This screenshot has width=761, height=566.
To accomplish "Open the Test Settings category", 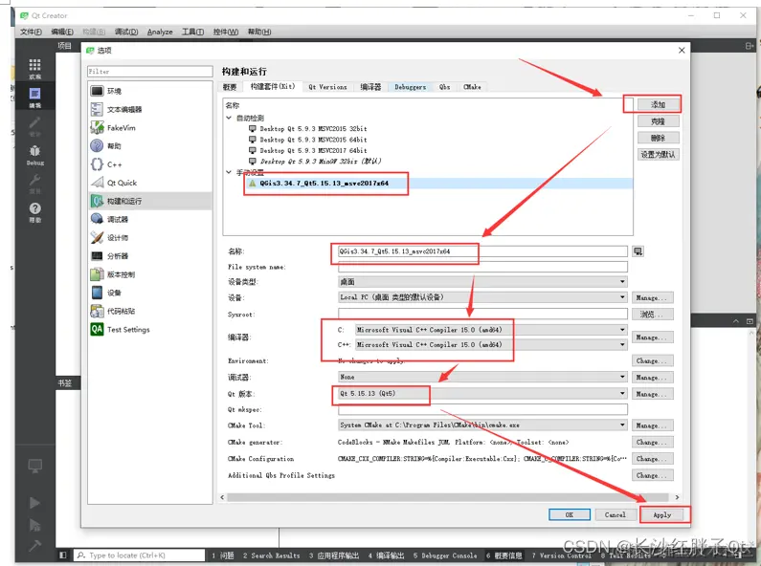I will pos(150,330).
